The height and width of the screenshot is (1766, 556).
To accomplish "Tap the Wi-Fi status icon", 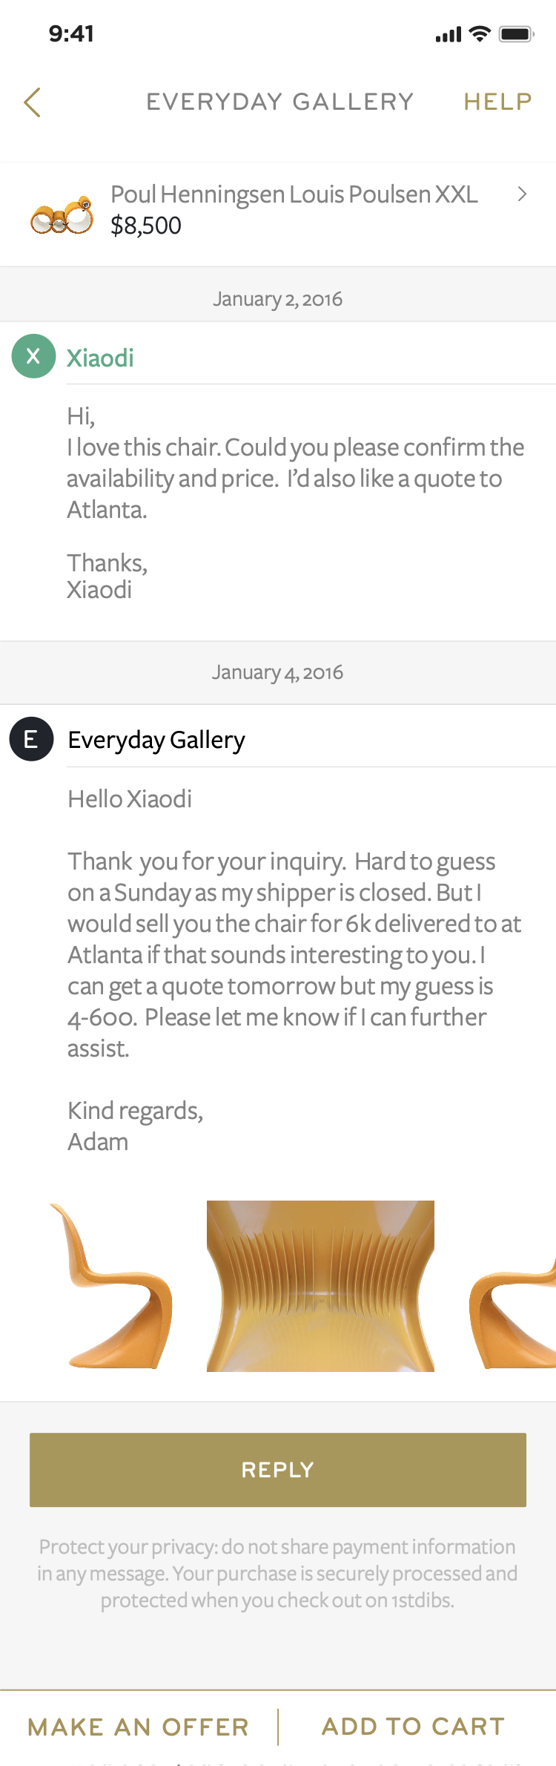I will (480, 33).
